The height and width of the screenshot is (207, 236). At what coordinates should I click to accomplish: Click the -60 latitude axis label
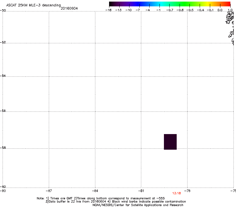click(3, 187)
